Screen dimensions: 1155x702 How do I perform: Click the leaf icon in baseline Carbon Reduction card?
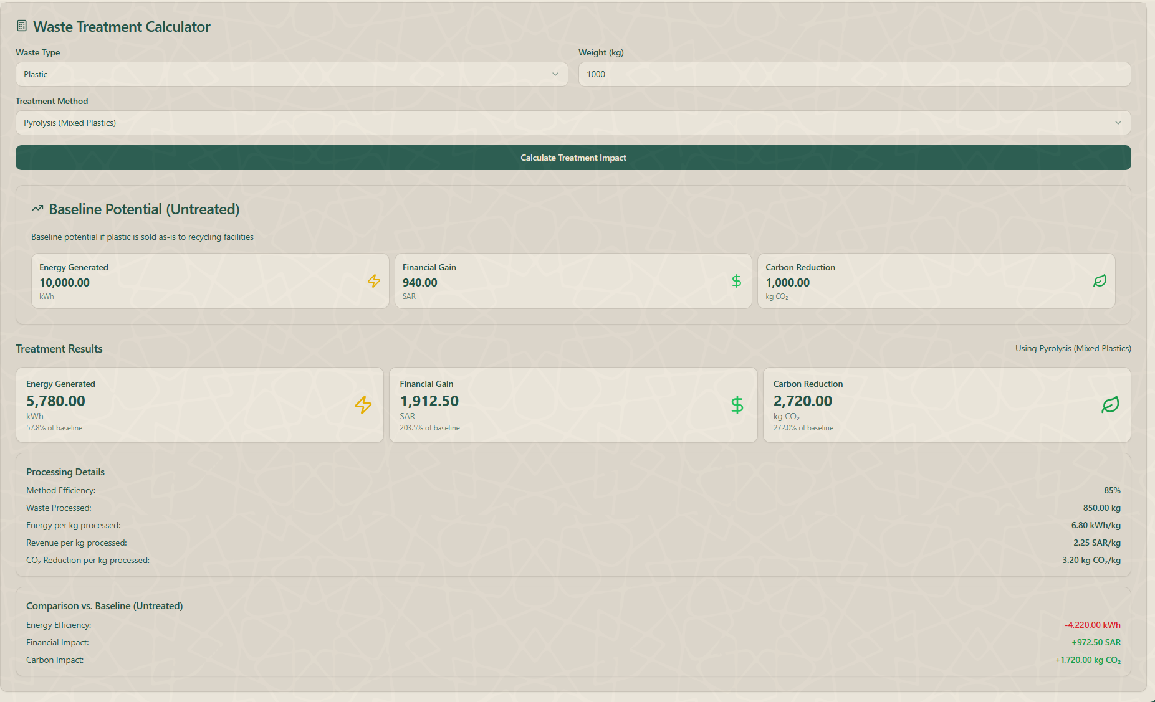[x=1100, y=281]
